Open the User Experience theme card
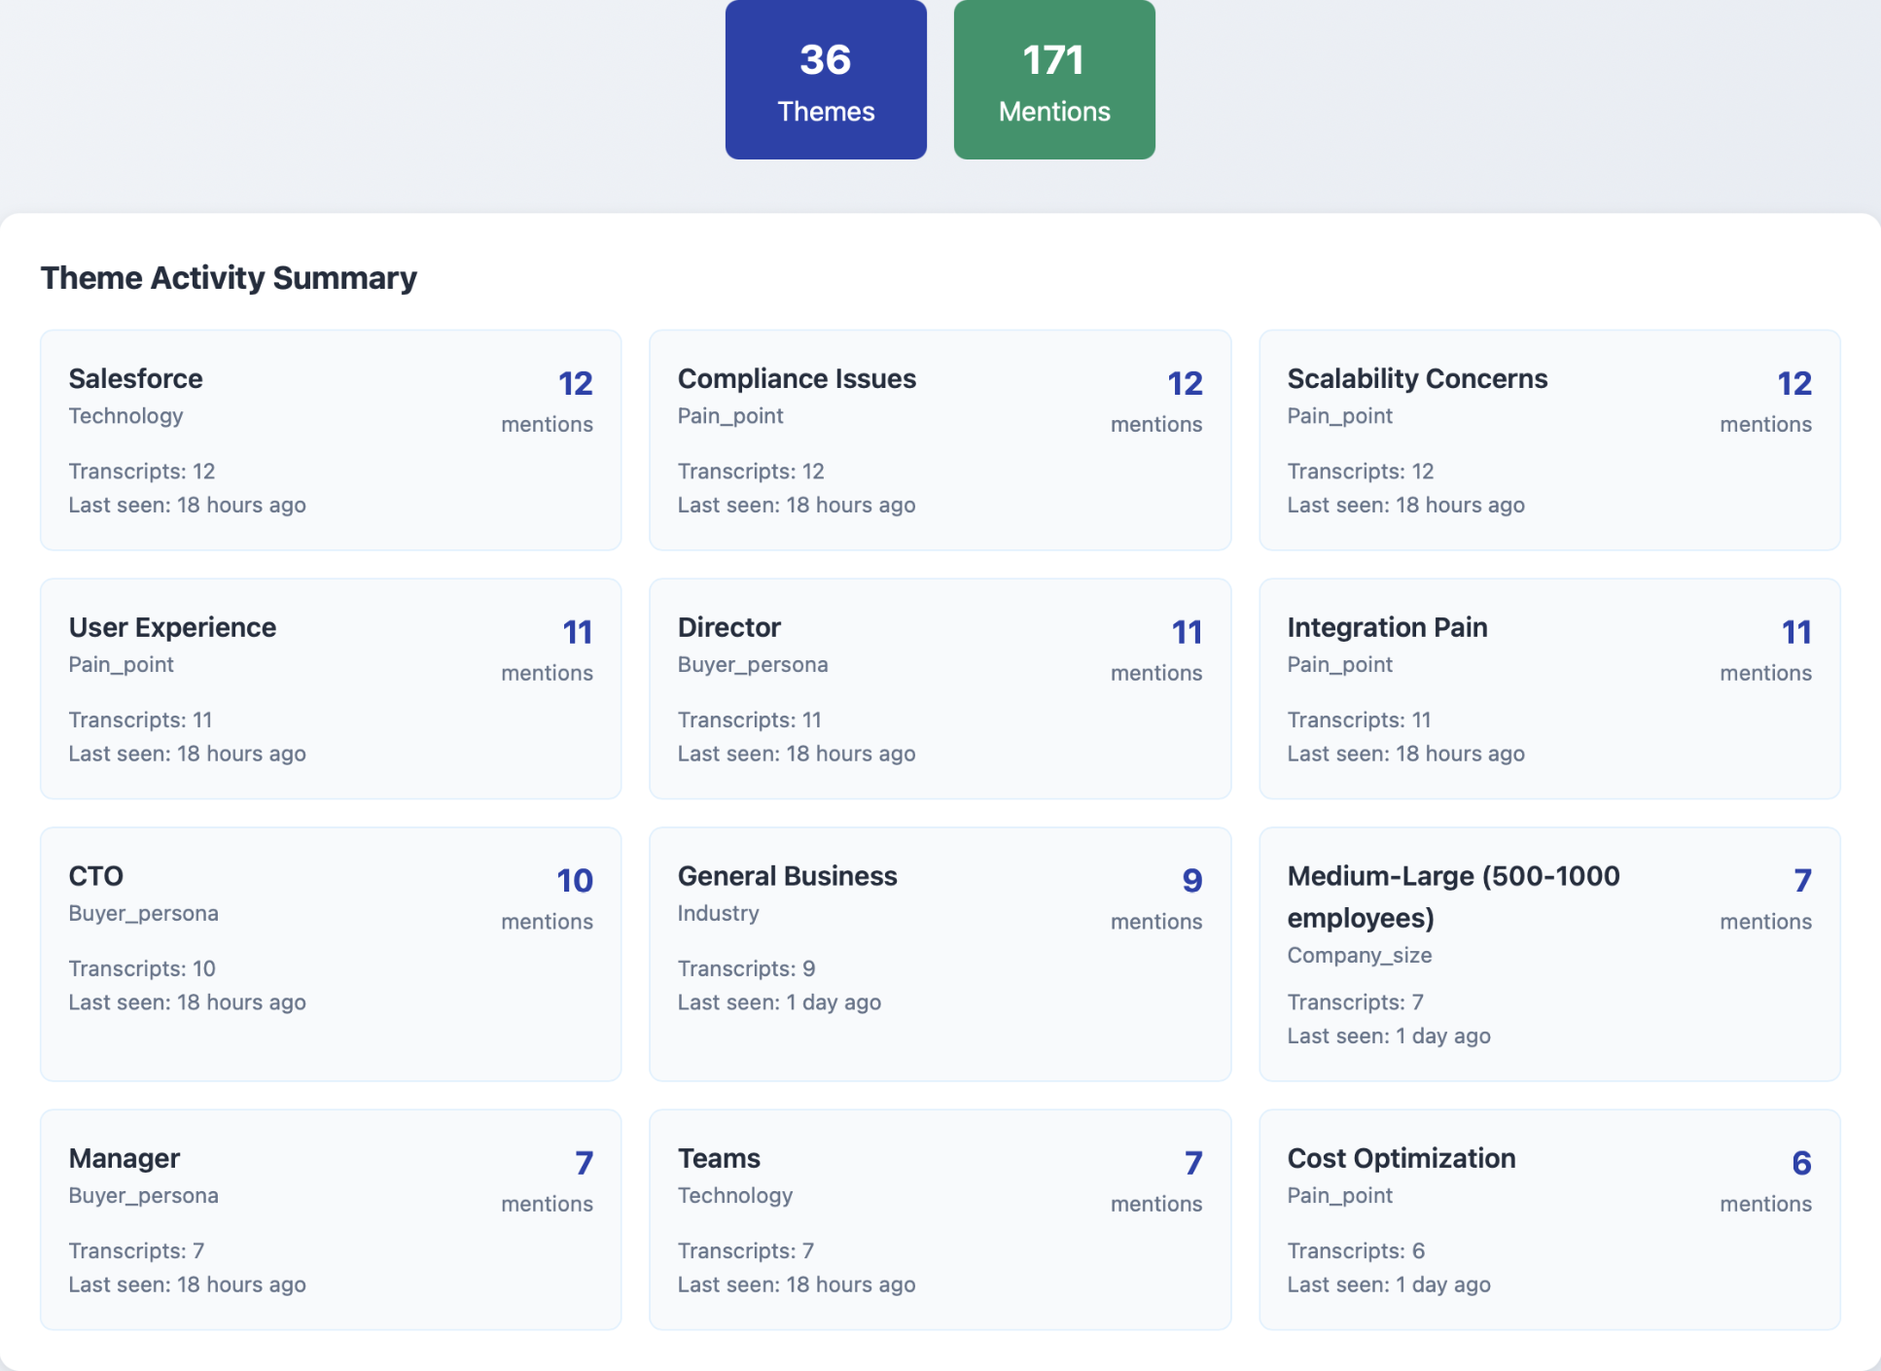 (x=330, y=689)
